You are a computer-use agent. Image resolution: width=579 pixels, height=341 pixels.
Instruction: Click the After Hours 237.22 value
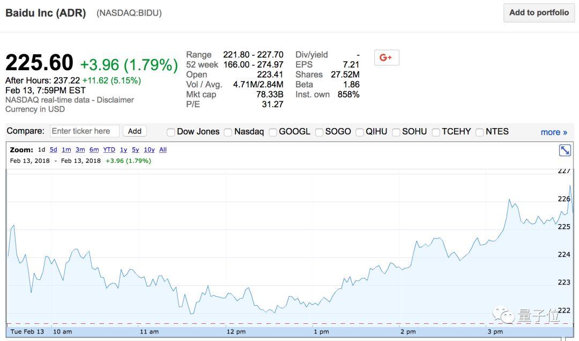coord(66,80)
